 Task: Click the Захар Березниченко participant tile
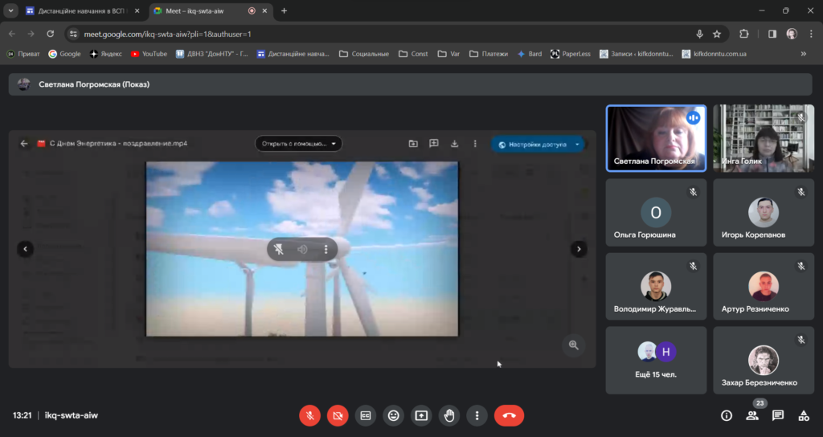(764, 361)
